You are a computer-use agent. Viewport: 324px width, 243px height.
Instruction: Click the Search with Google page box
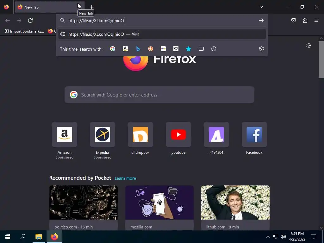[x=159, y=95]
